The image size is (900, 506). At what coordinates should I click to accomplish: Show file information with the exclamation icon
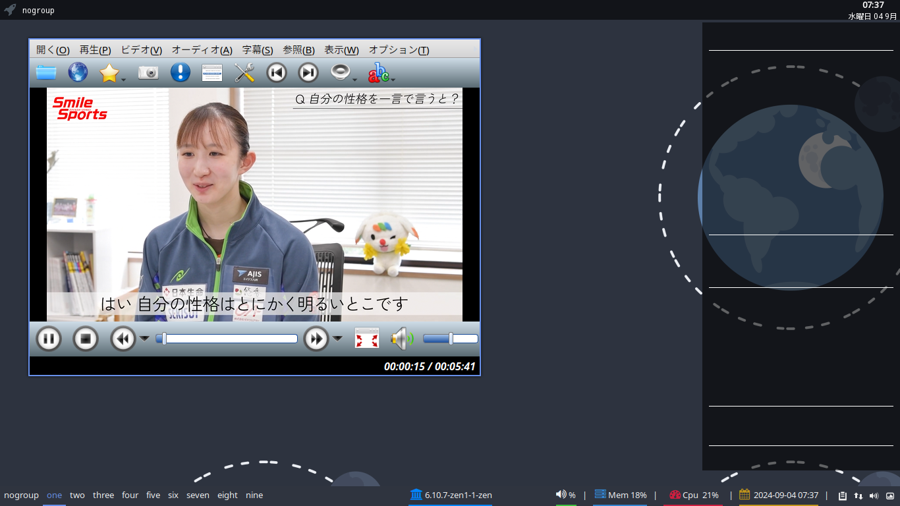180,72
